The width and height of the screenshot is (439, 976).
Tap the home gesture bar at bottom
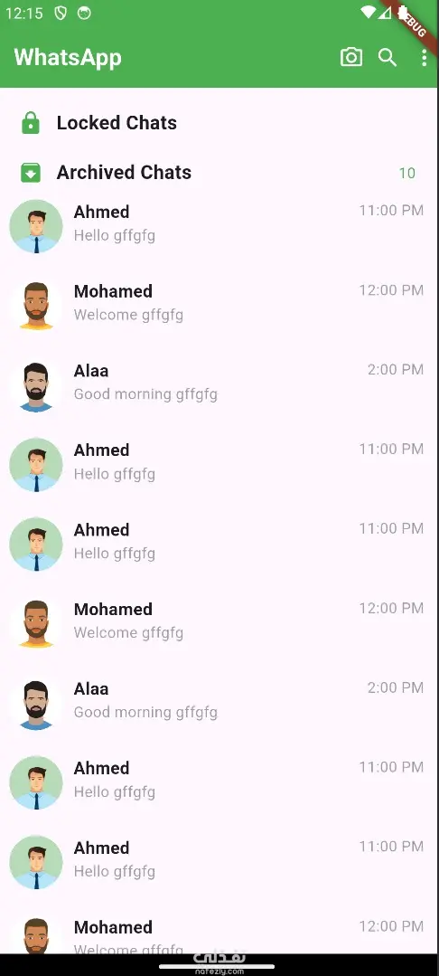[x=217, y=967]
